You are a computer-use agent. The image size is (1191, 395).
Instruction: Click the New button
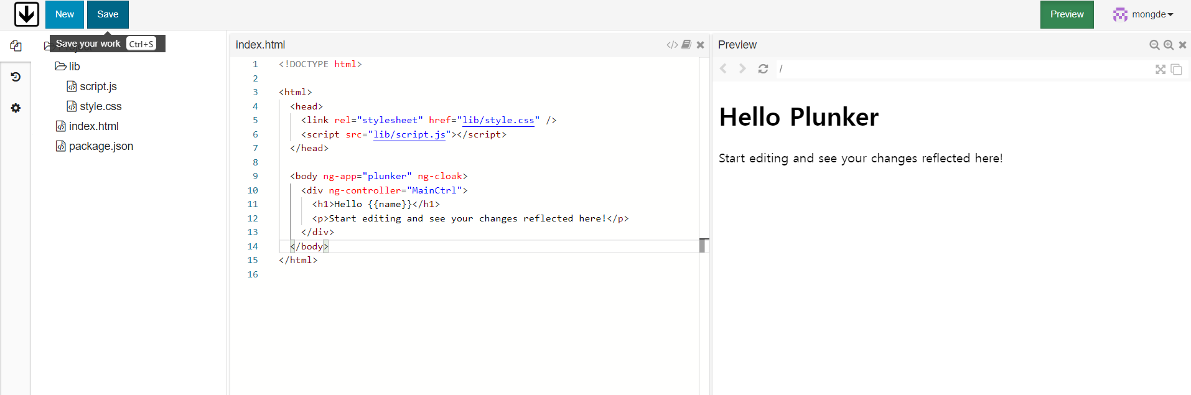click(x=65, y=14)
